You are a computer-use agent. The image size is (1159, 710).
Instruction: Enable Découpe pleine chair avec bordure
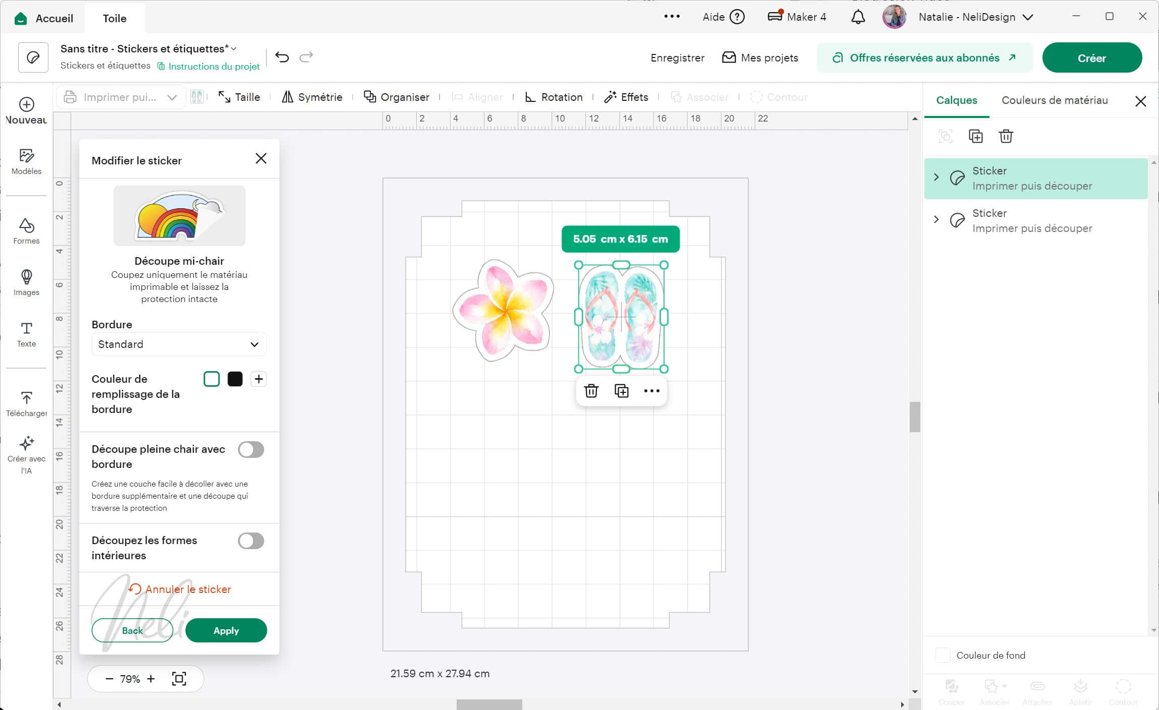click(251, 450)
